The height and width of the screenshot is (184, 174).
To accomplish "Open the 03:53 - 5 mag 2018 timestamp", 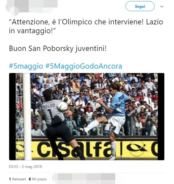I will 25,167.
